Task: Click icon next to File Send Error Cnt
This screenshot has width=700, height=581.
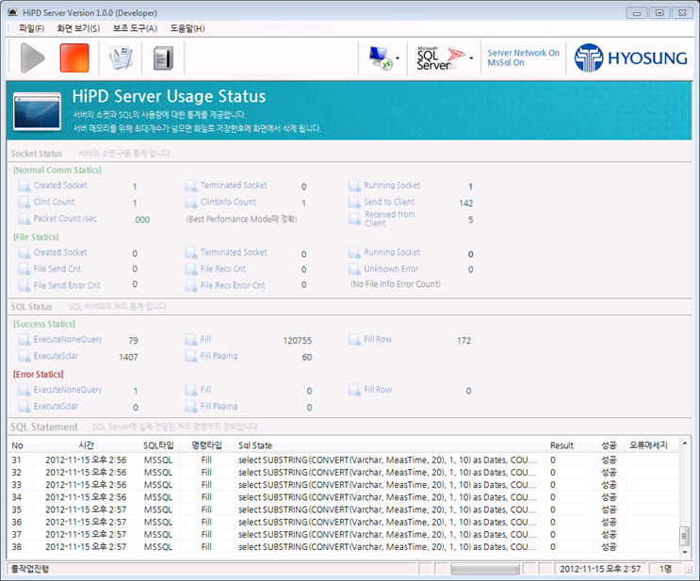Action: 24,285
